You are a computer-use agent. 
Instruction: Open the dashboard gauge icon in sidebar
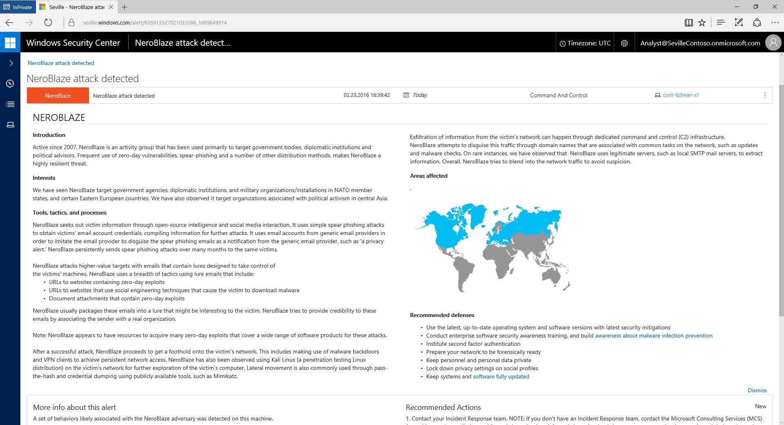point(10,84)
